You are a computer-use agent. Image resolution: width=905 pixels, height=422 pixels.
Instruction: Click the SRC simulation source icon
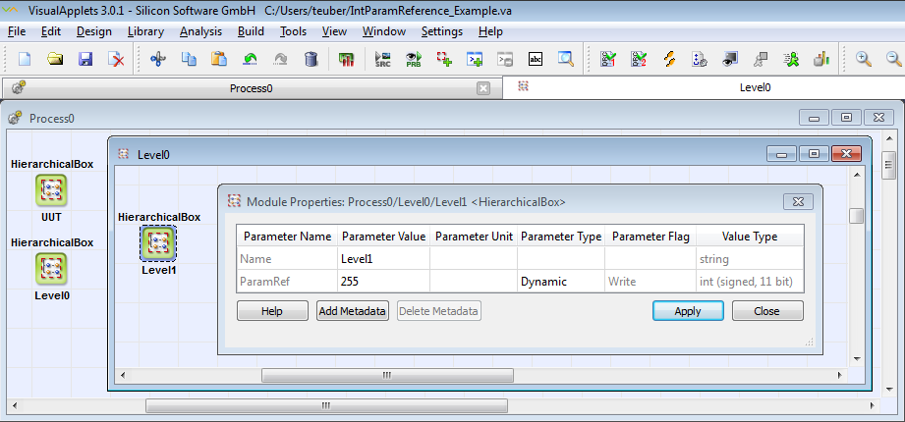pos(383,59)
